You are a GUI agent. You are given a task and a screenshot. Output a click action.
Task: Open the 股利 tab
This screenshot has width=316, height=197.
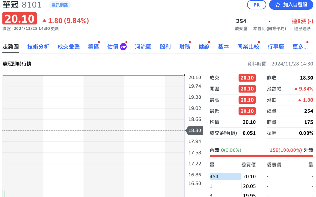165,47
